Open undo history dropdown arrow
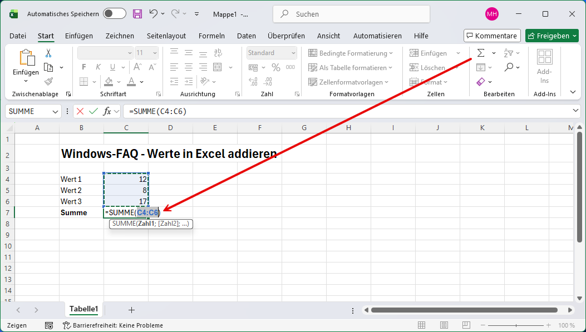 click(x=163, y=14)
